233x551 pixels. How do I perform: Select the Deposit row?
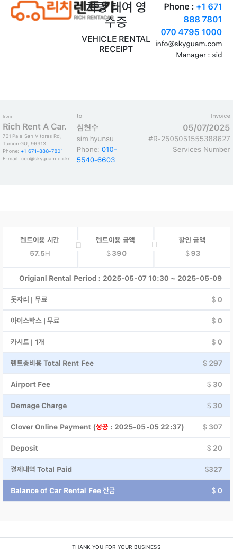click(x=116, y=448)
